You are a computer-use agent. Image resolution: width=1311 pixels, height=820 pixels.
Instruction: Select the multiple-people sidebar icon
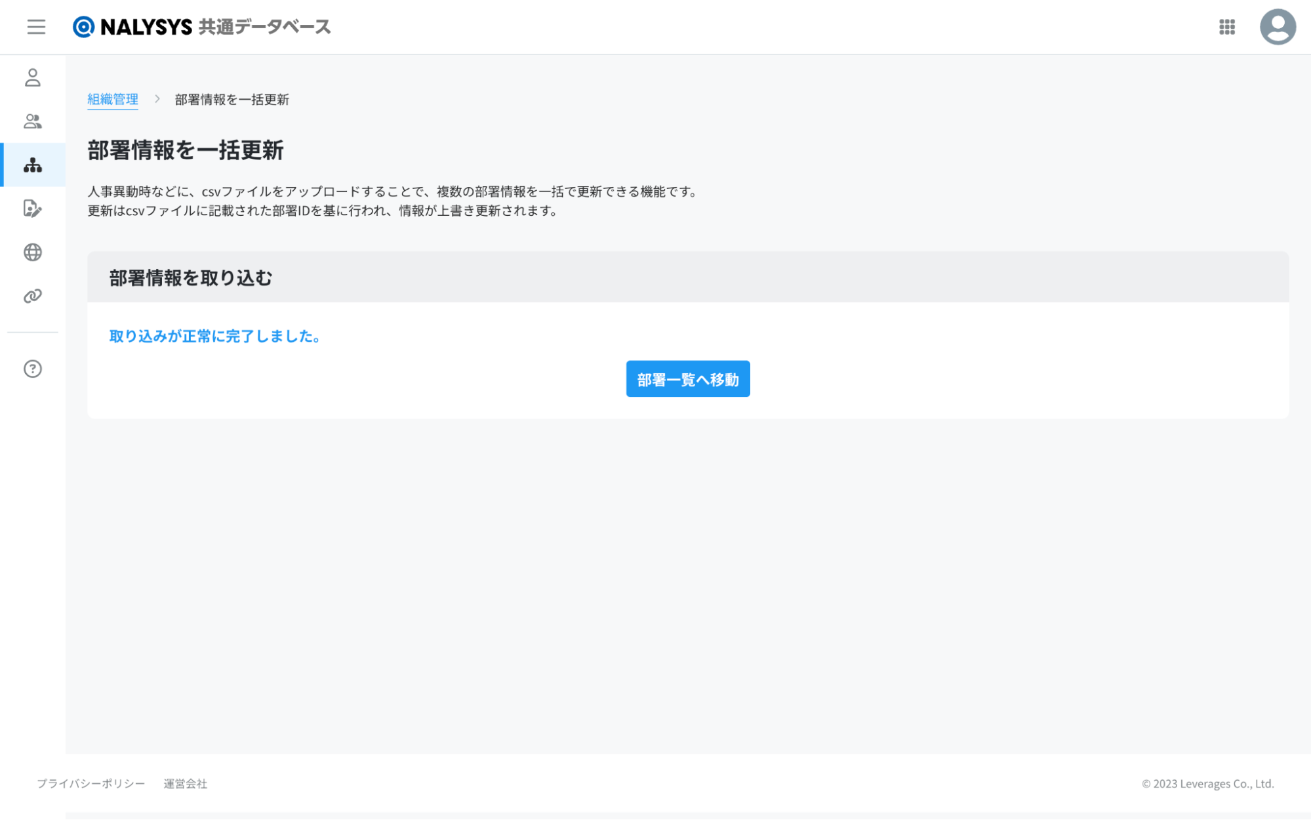coord(33,121)
